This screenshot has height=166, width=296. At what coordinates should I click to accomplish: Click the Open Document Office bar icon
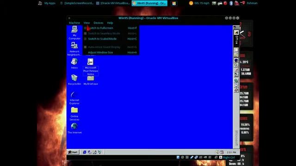(236, 55)
